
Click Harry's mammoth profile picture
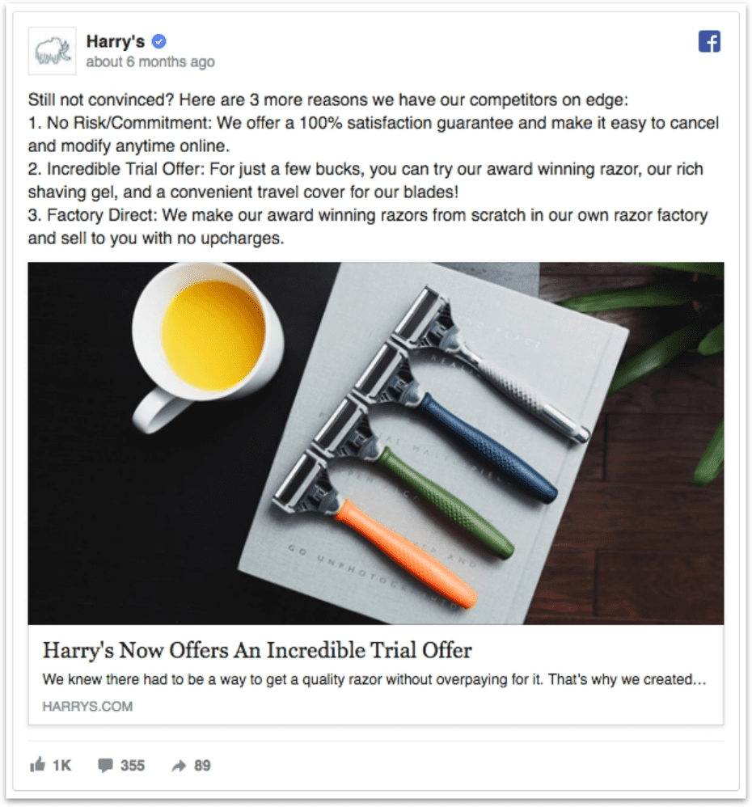click(52, 51)
